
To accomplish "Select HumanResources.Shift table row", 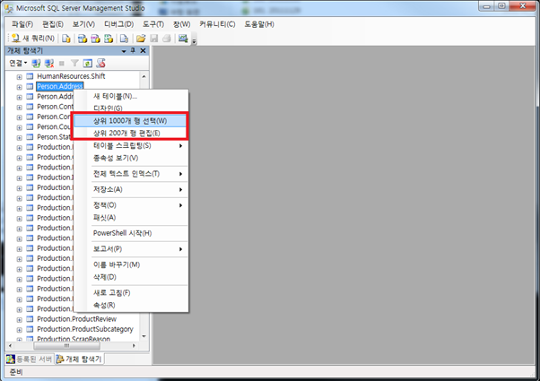I will (x=71, y=76).
